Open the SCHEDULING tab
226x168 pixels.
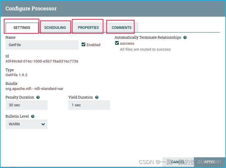pos(55,27)
